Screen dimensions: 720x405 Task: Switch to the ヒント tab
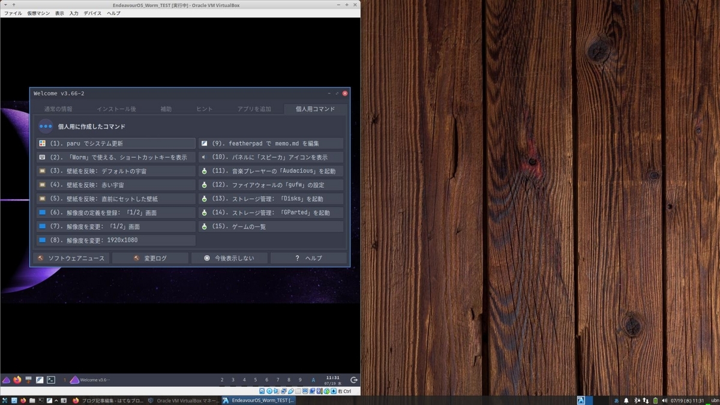point(205,109)
